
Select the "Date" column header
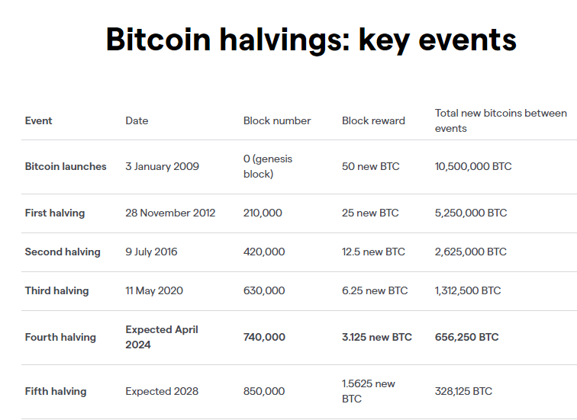[x=137, y=120]
